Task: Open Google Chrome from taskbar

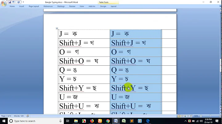Action: 108,121
